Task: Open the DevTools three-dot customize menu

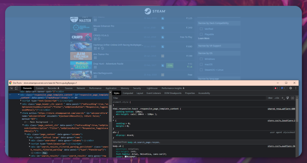Action: [296, 88]
